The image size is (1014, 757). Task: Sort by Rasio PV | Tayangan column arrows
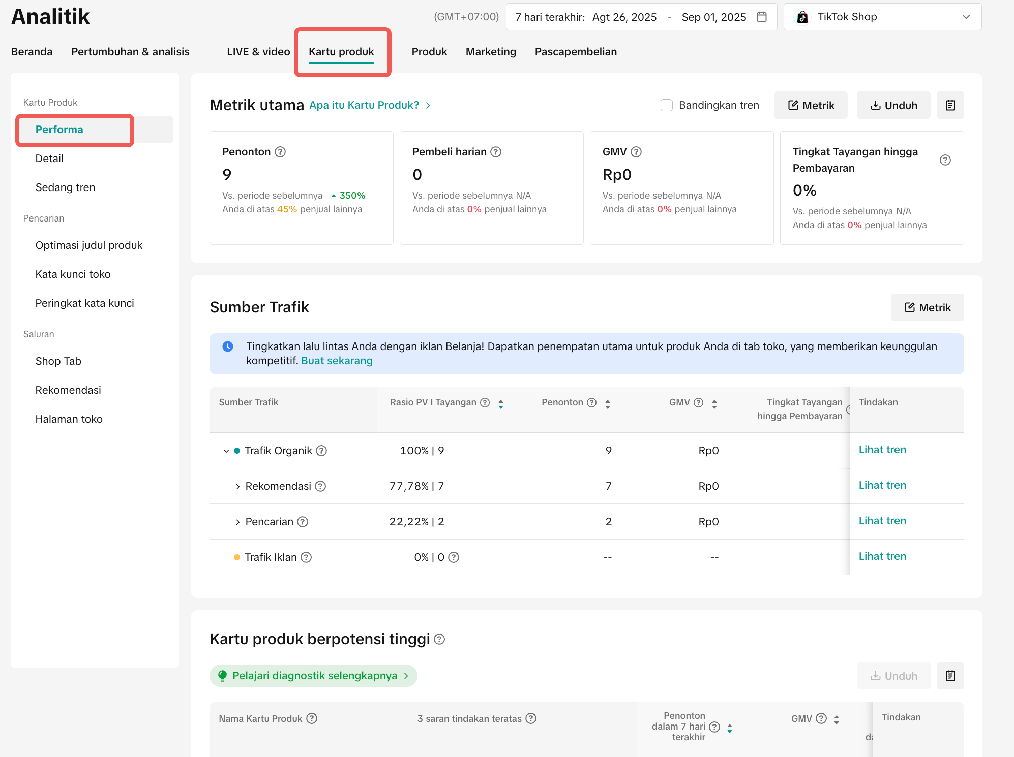point(501,404)
